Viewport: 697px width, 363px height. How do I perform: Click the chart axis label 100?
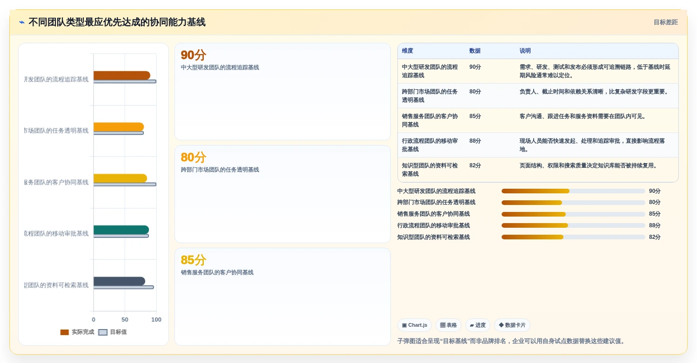point(156,320)
